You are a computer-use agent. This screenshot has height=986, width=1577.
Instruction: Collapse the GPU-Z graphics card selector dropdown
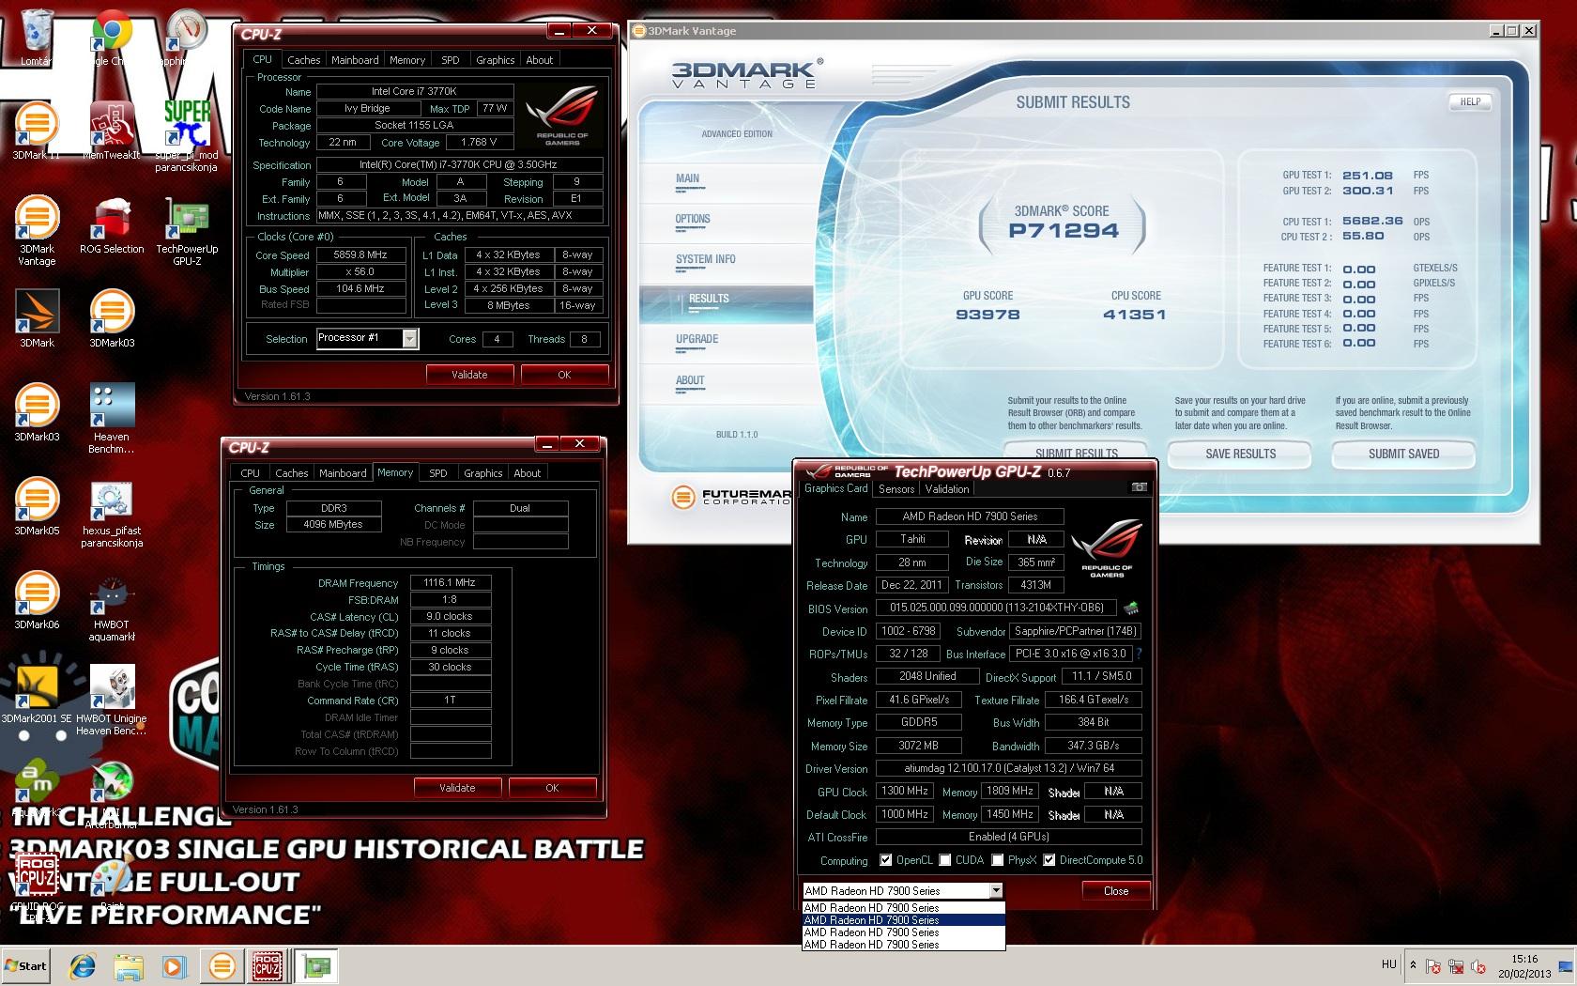996,890
